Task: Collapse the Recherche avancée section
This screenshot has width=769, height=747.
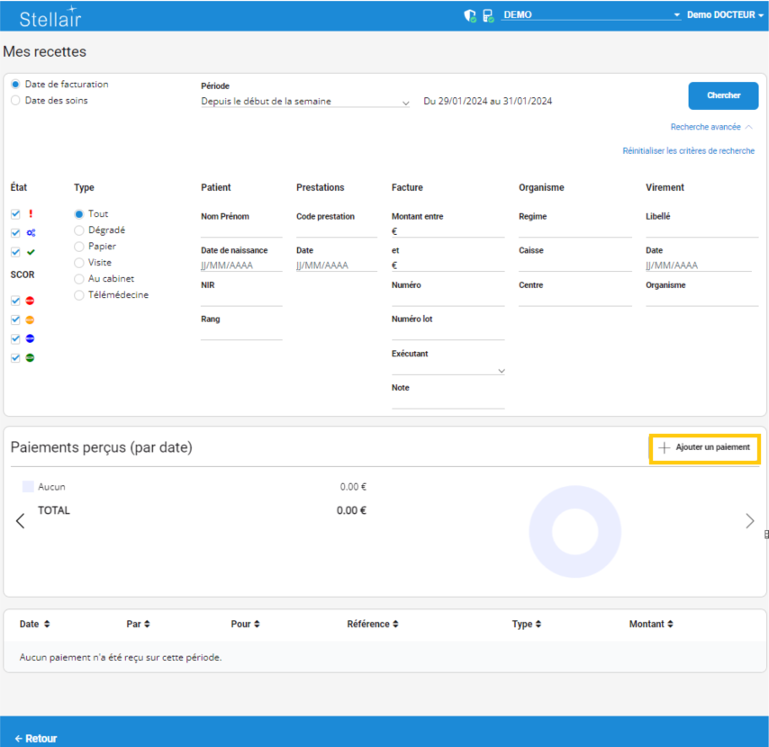Action: [x=711, y=127]
